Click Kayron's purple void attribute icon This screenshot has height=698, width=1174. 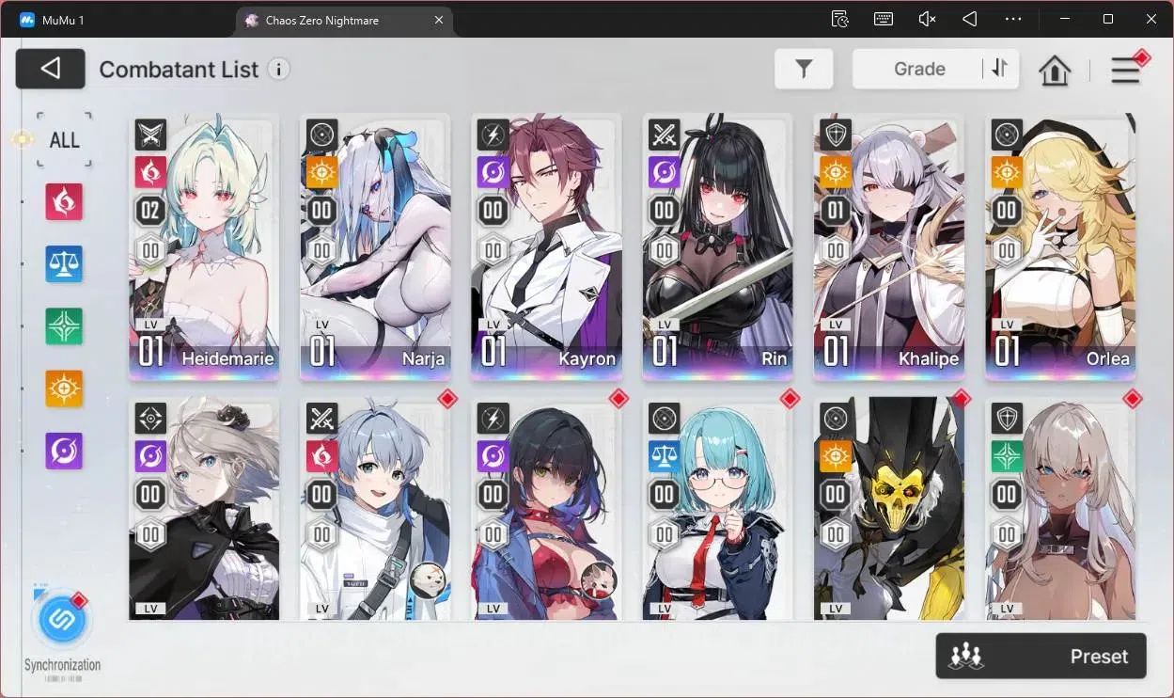click(493, 172)
